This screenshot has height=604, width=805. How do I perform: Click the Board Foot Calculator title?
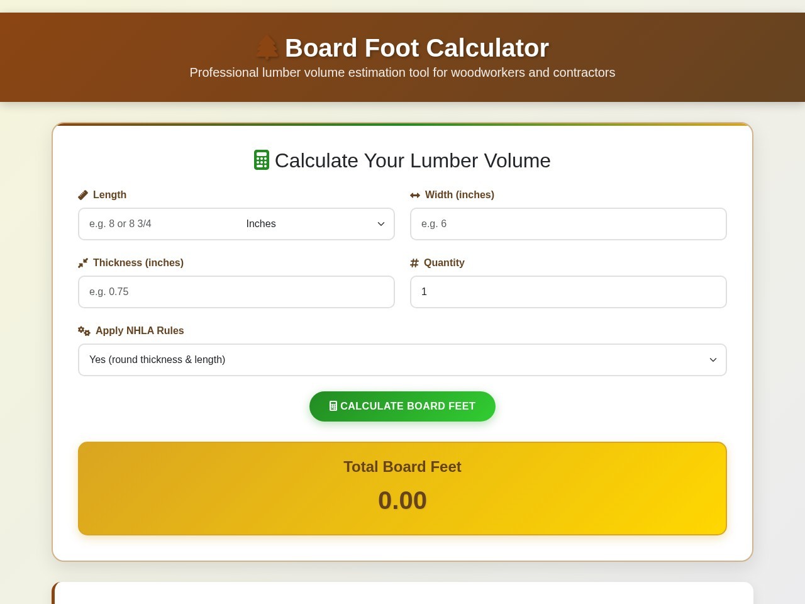pyautogui.click(x=417, y=48)
